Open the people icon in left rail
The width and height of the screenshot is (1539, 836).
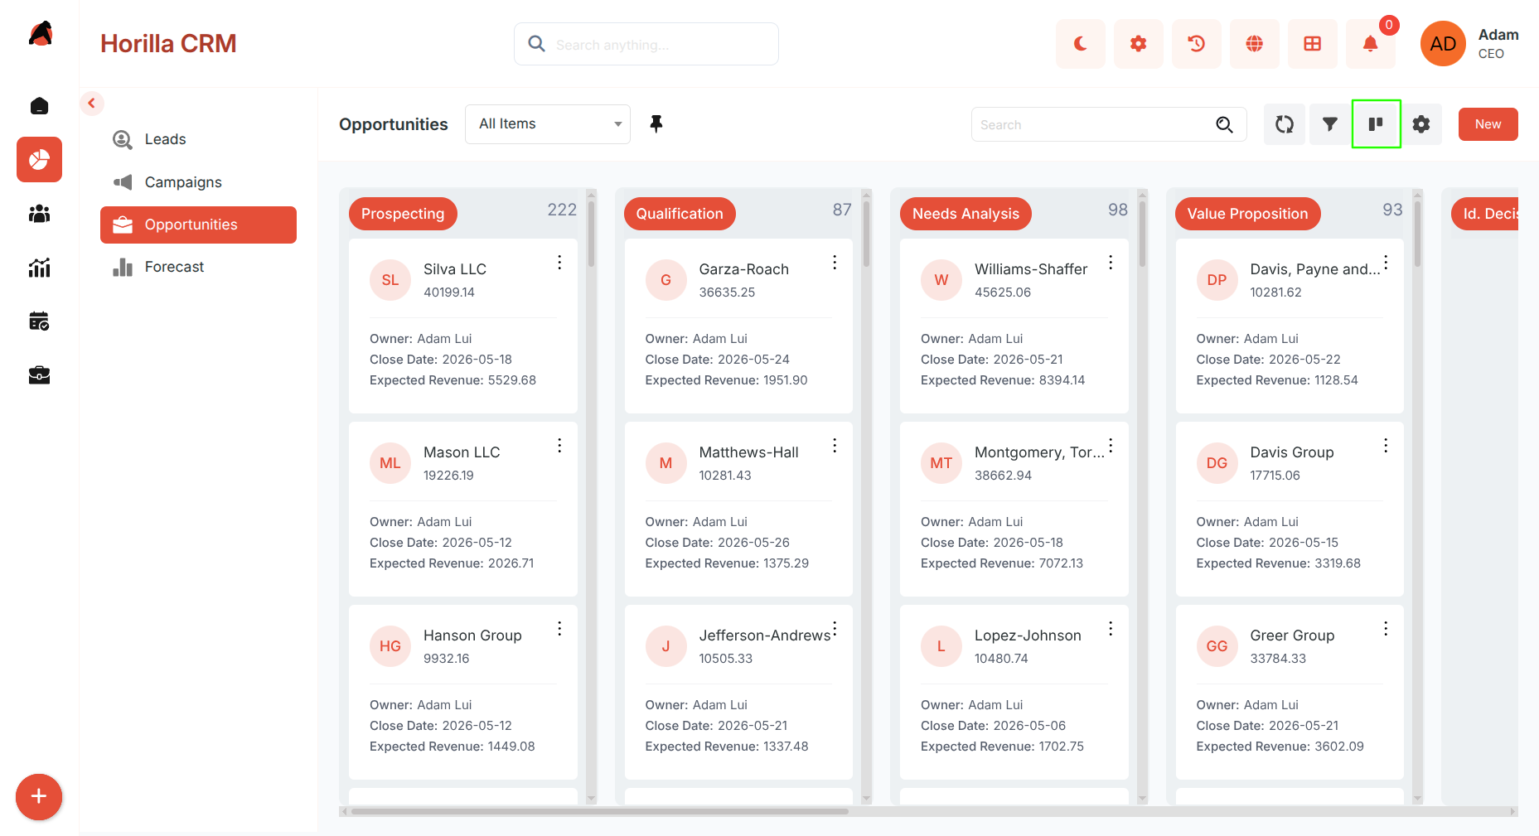pos(39,214)
